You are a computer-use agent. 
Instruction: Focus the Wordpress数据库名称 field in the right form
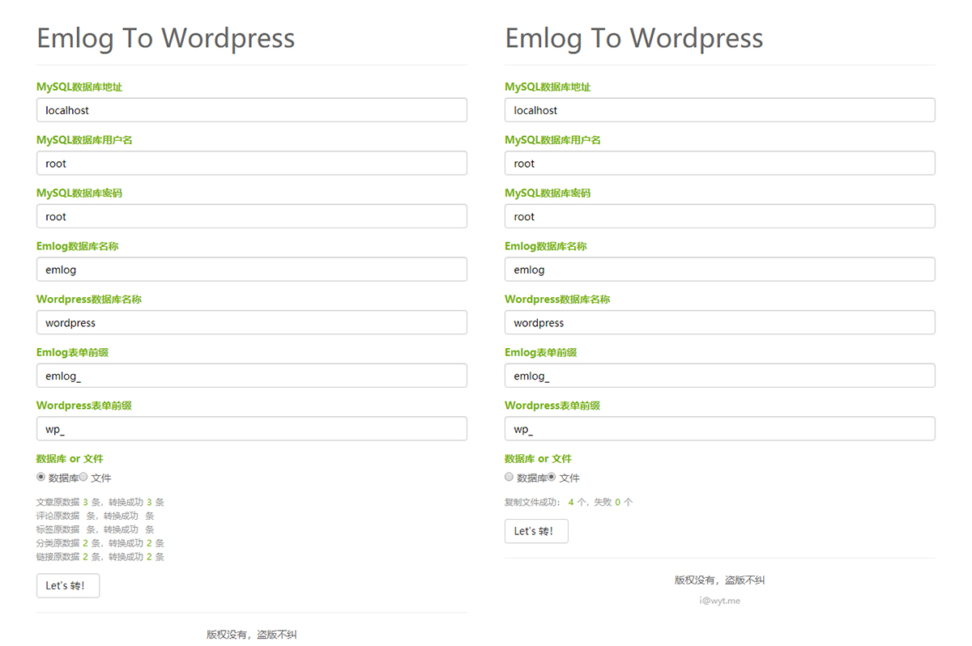(720, 322)
